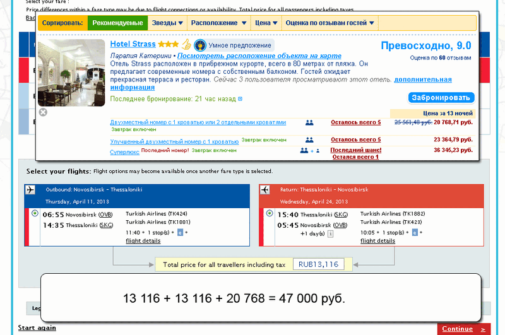Open the Цена sort dropdown

click(266, 23)
